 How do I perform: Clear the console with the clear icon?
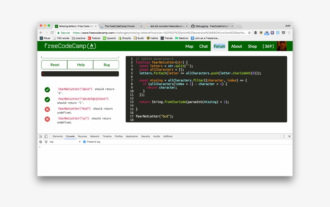click(x=41, y=142)
